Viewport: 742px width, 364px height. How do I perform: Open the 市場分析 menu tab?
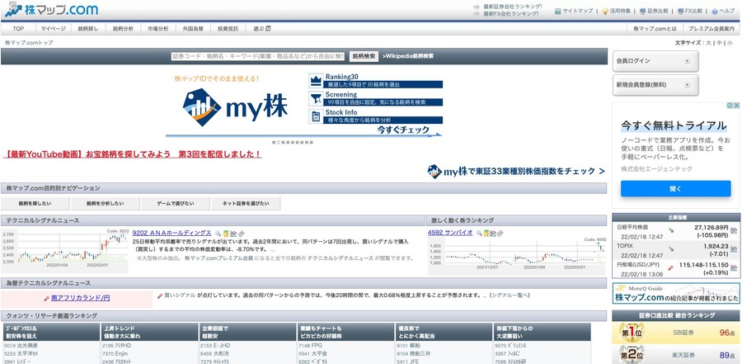click(158, 29)
